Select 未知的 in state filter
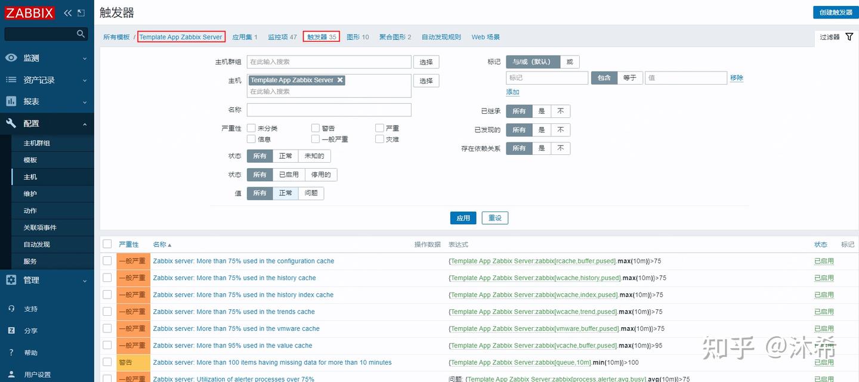Image resolution: width=859 pixels, height=382 pixels. 314,156
